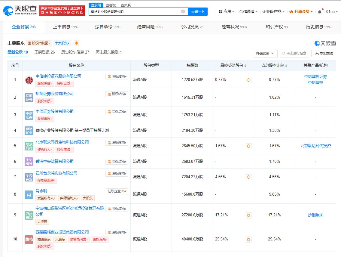Expand the 应用 dropdown menu

point(227,11)
